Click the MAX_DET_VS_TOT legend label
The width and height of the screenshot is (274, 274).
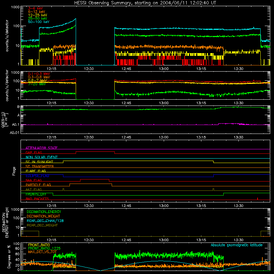42,252
